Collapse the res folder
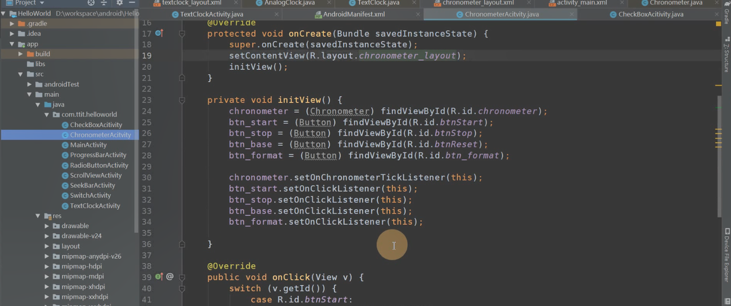This screenshot has height=306, width=731. click(x=38, y=216)
